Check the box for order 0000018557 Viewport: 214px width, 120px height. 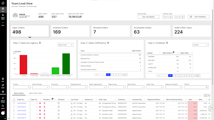14,107
